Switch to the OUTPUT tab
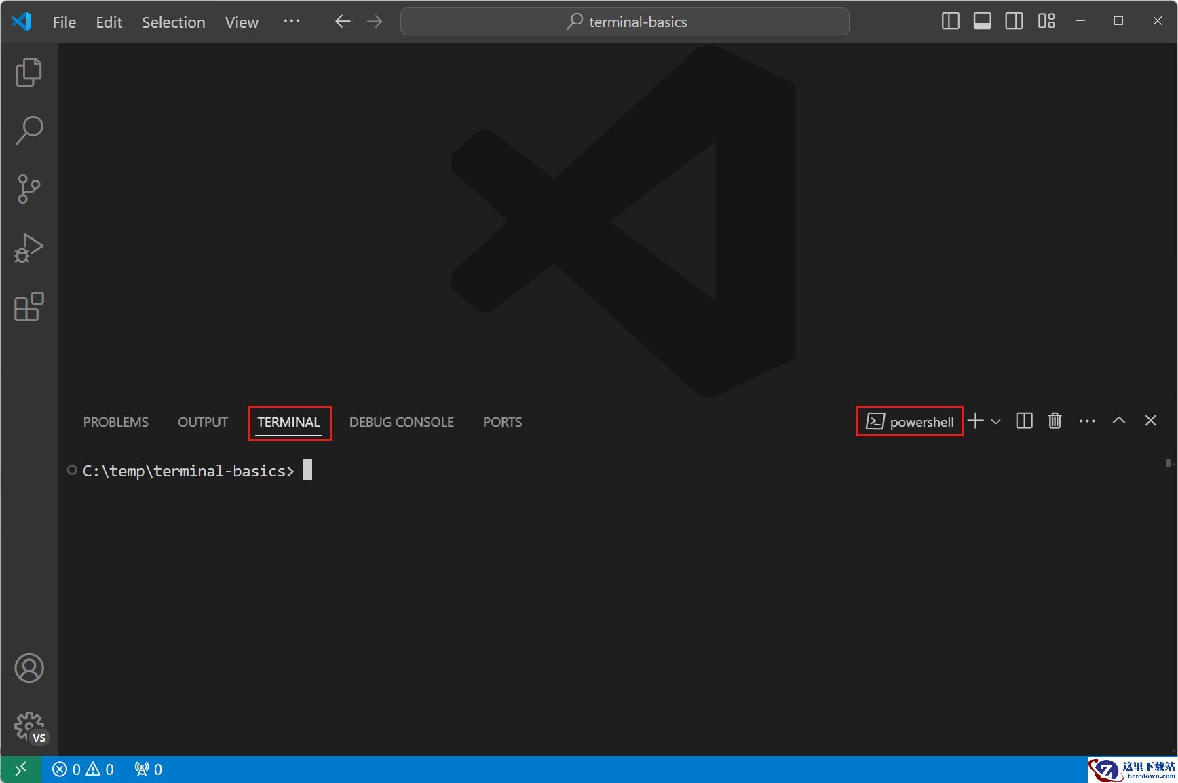This screenshot has height=783, width=1178. coord(203,422)
